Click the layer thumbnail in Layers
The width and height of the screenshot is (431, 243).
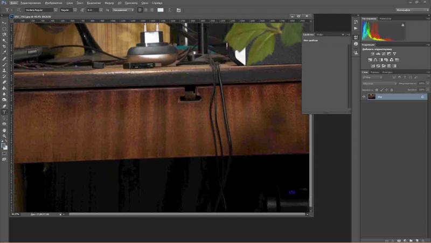pos(371,96)
